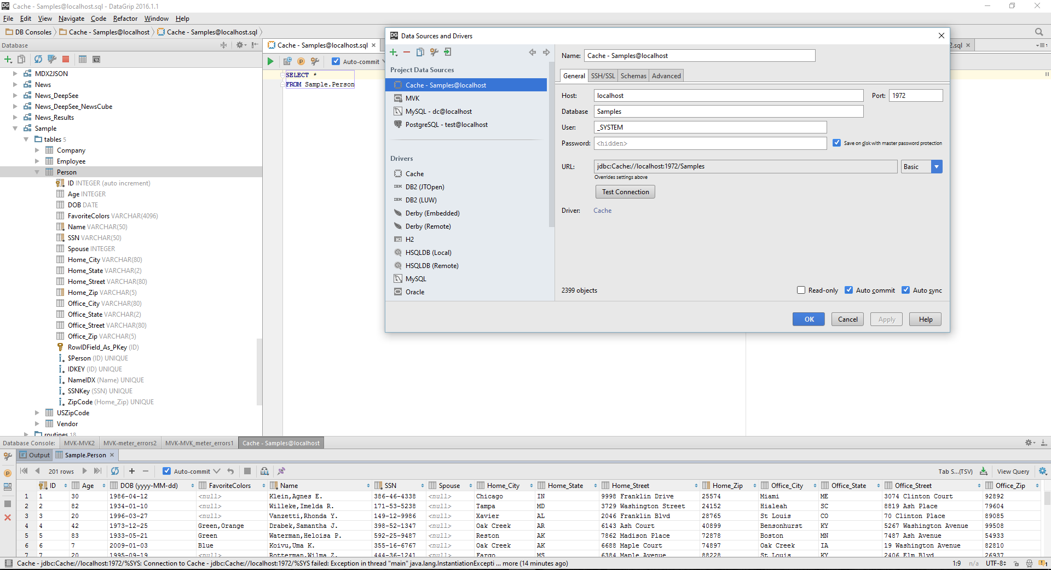1051x570 pixels.
Task: Open the Refactor menu
Action: click(125, 18)
